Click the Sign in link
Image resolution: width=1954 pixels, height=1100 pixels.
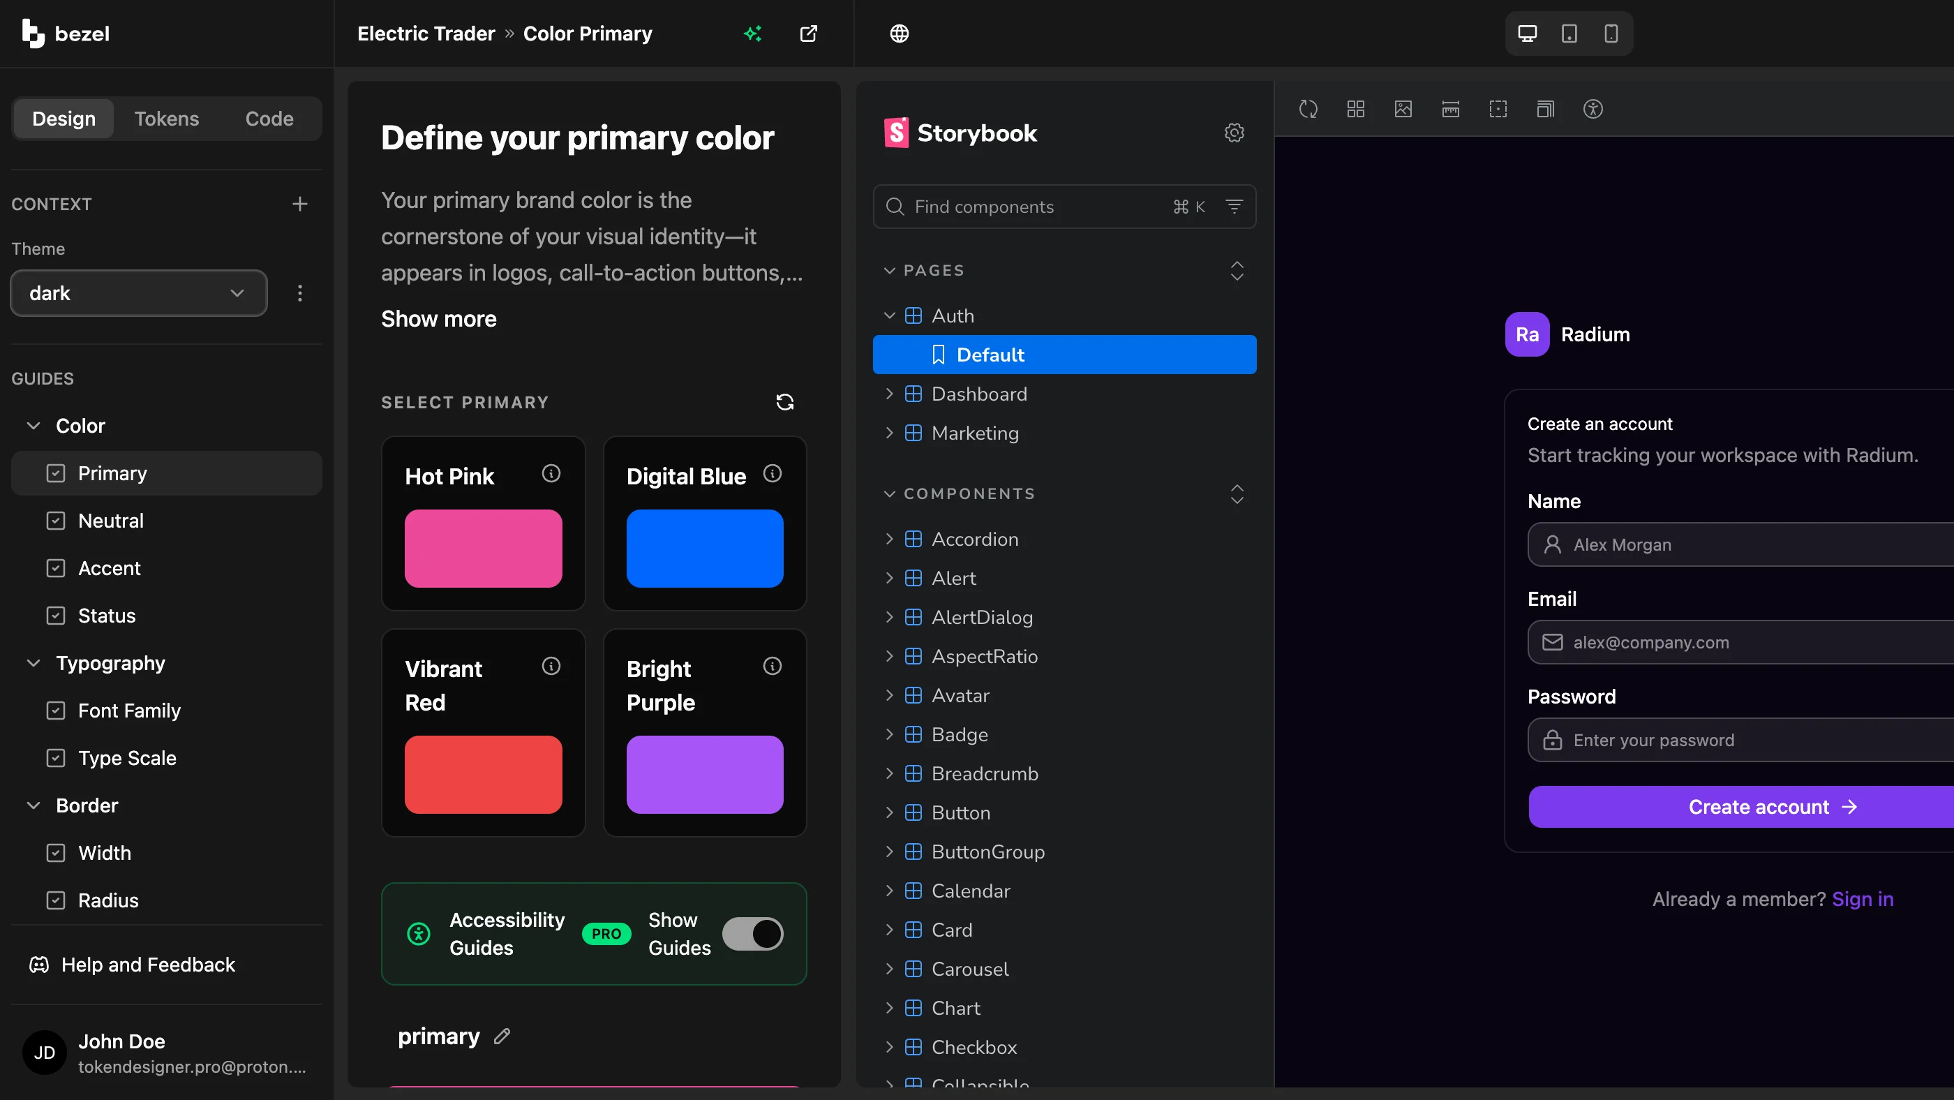[1862, 900]
